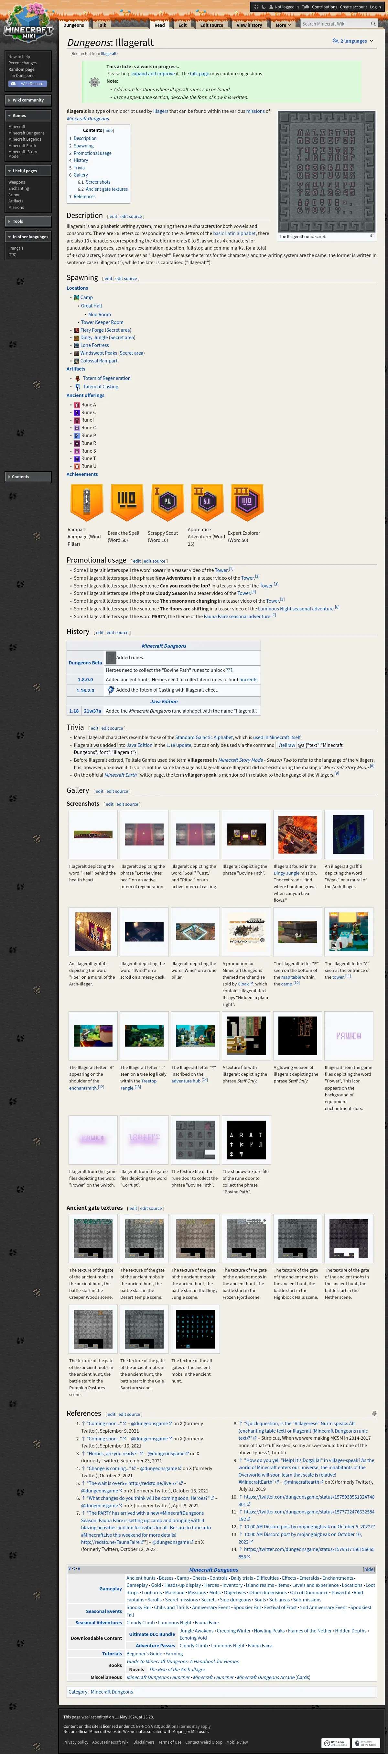Click the Apprentice Adventurer achievement badge
The width and height of the screenshot is (388, 1754).
point(207,502)
